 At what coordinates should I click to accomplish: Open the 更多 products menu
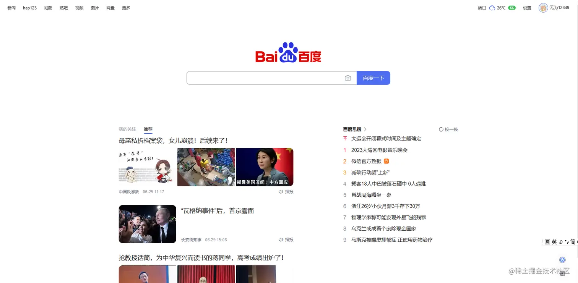click(126, 8)
